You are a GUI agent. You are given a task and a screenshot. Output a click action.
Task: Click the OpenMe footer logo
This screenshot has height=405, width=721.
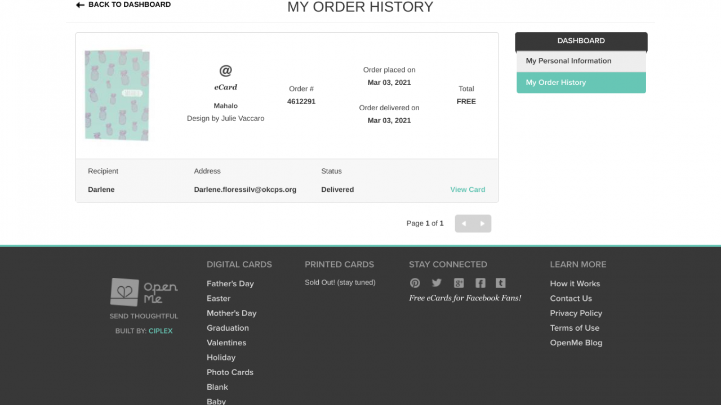(144, 292)
